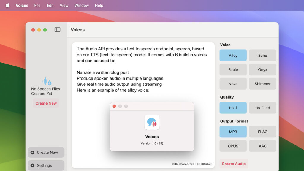Open Settings from the bottom sidebar
Screen dimensions: 304x171
tap(46, 165)
